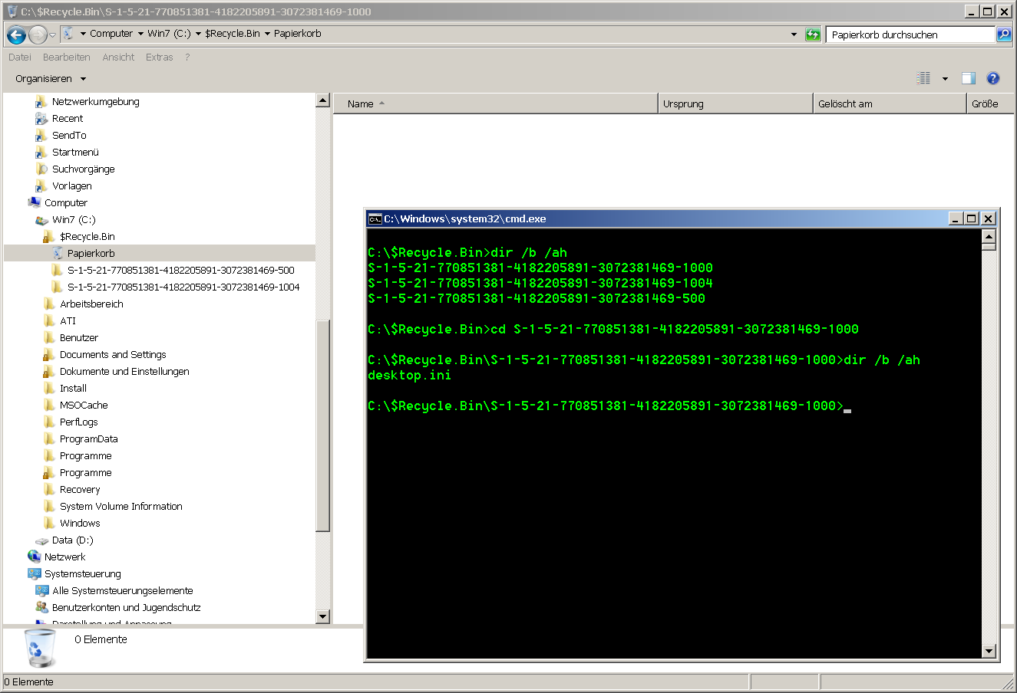Select the 'Benutzerkonten und Jugendschutz' icon
The image size is (1017, 693).
pos(41,607)
